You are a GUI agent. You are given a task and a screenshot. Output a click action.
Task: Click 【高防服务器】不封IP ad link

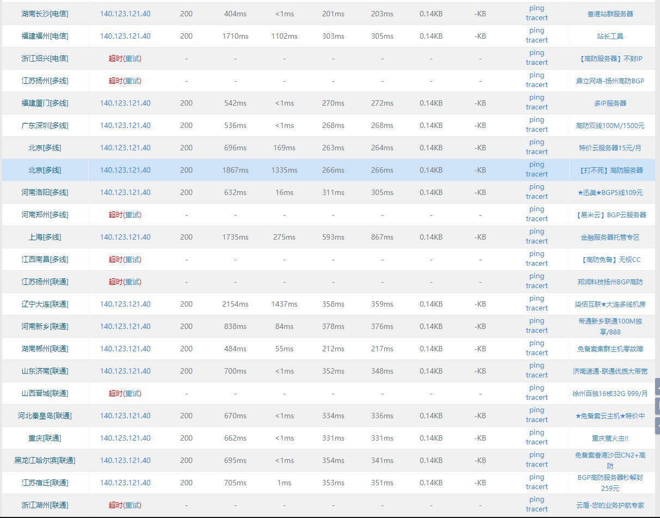[610, 58]
